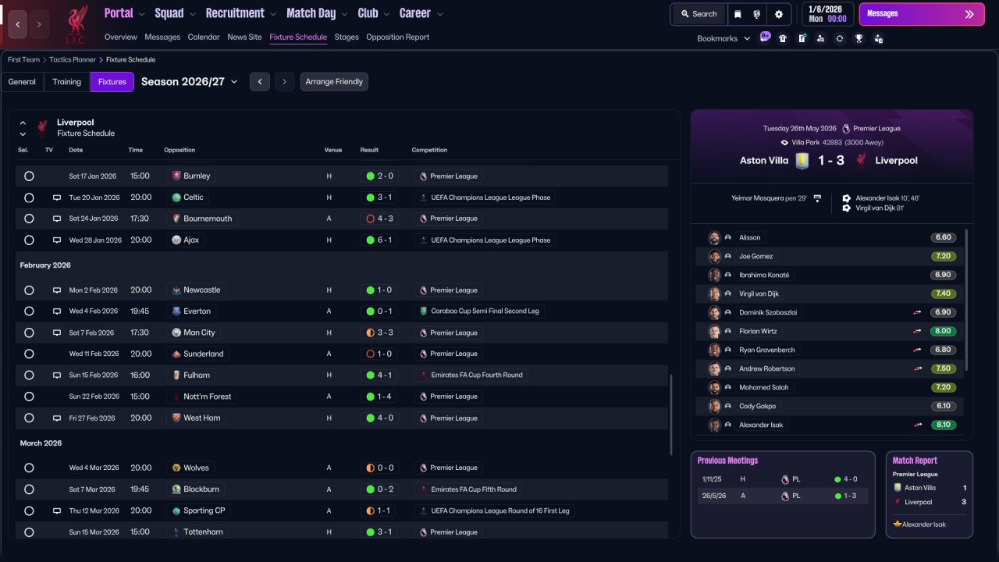Click the purple Messages continue button
The image size is (999, 562).
[921, 14]
